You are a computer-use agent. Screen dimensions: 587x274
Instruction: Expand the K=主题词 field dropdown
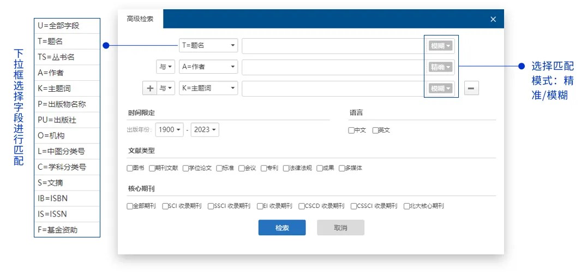pyautogui.click(x=208, y=88)
